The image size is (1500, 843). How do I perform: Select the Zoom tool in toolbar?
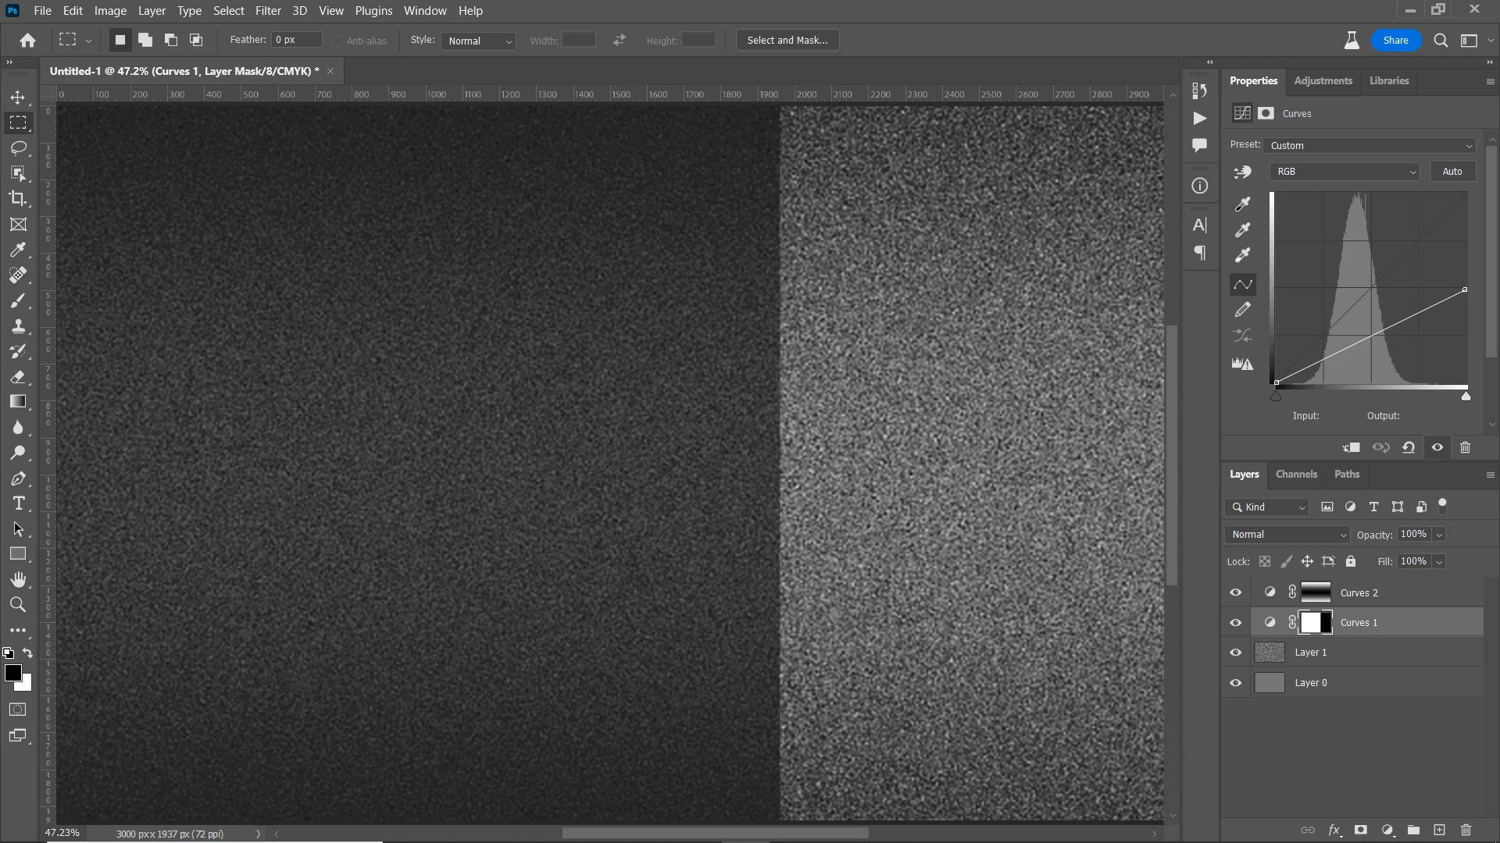tap(17, 605)
